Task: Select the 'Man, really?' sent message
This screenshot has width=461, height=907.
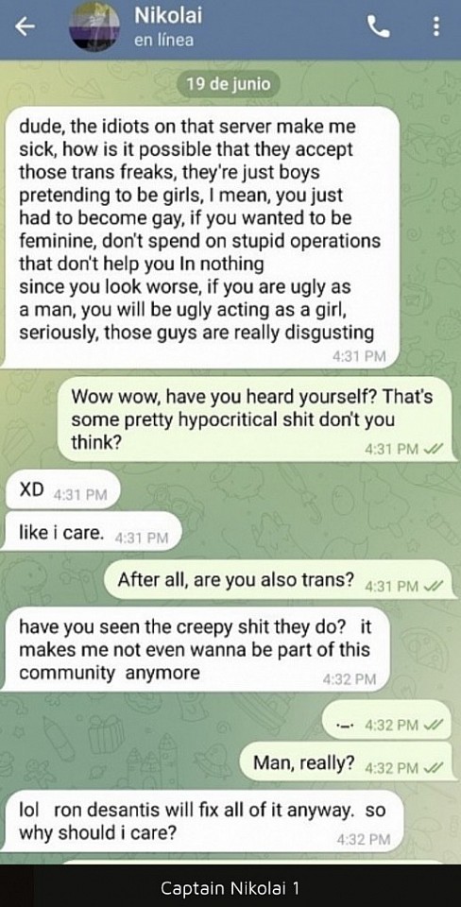Action: tap(346, 763)
